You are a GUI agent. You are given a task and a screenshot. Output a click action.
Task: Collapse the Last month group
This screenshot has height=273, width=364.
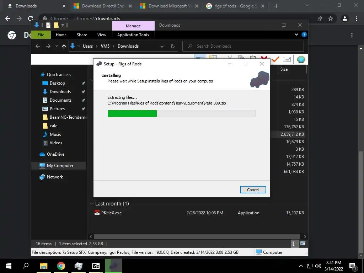[x=92, y=204]
